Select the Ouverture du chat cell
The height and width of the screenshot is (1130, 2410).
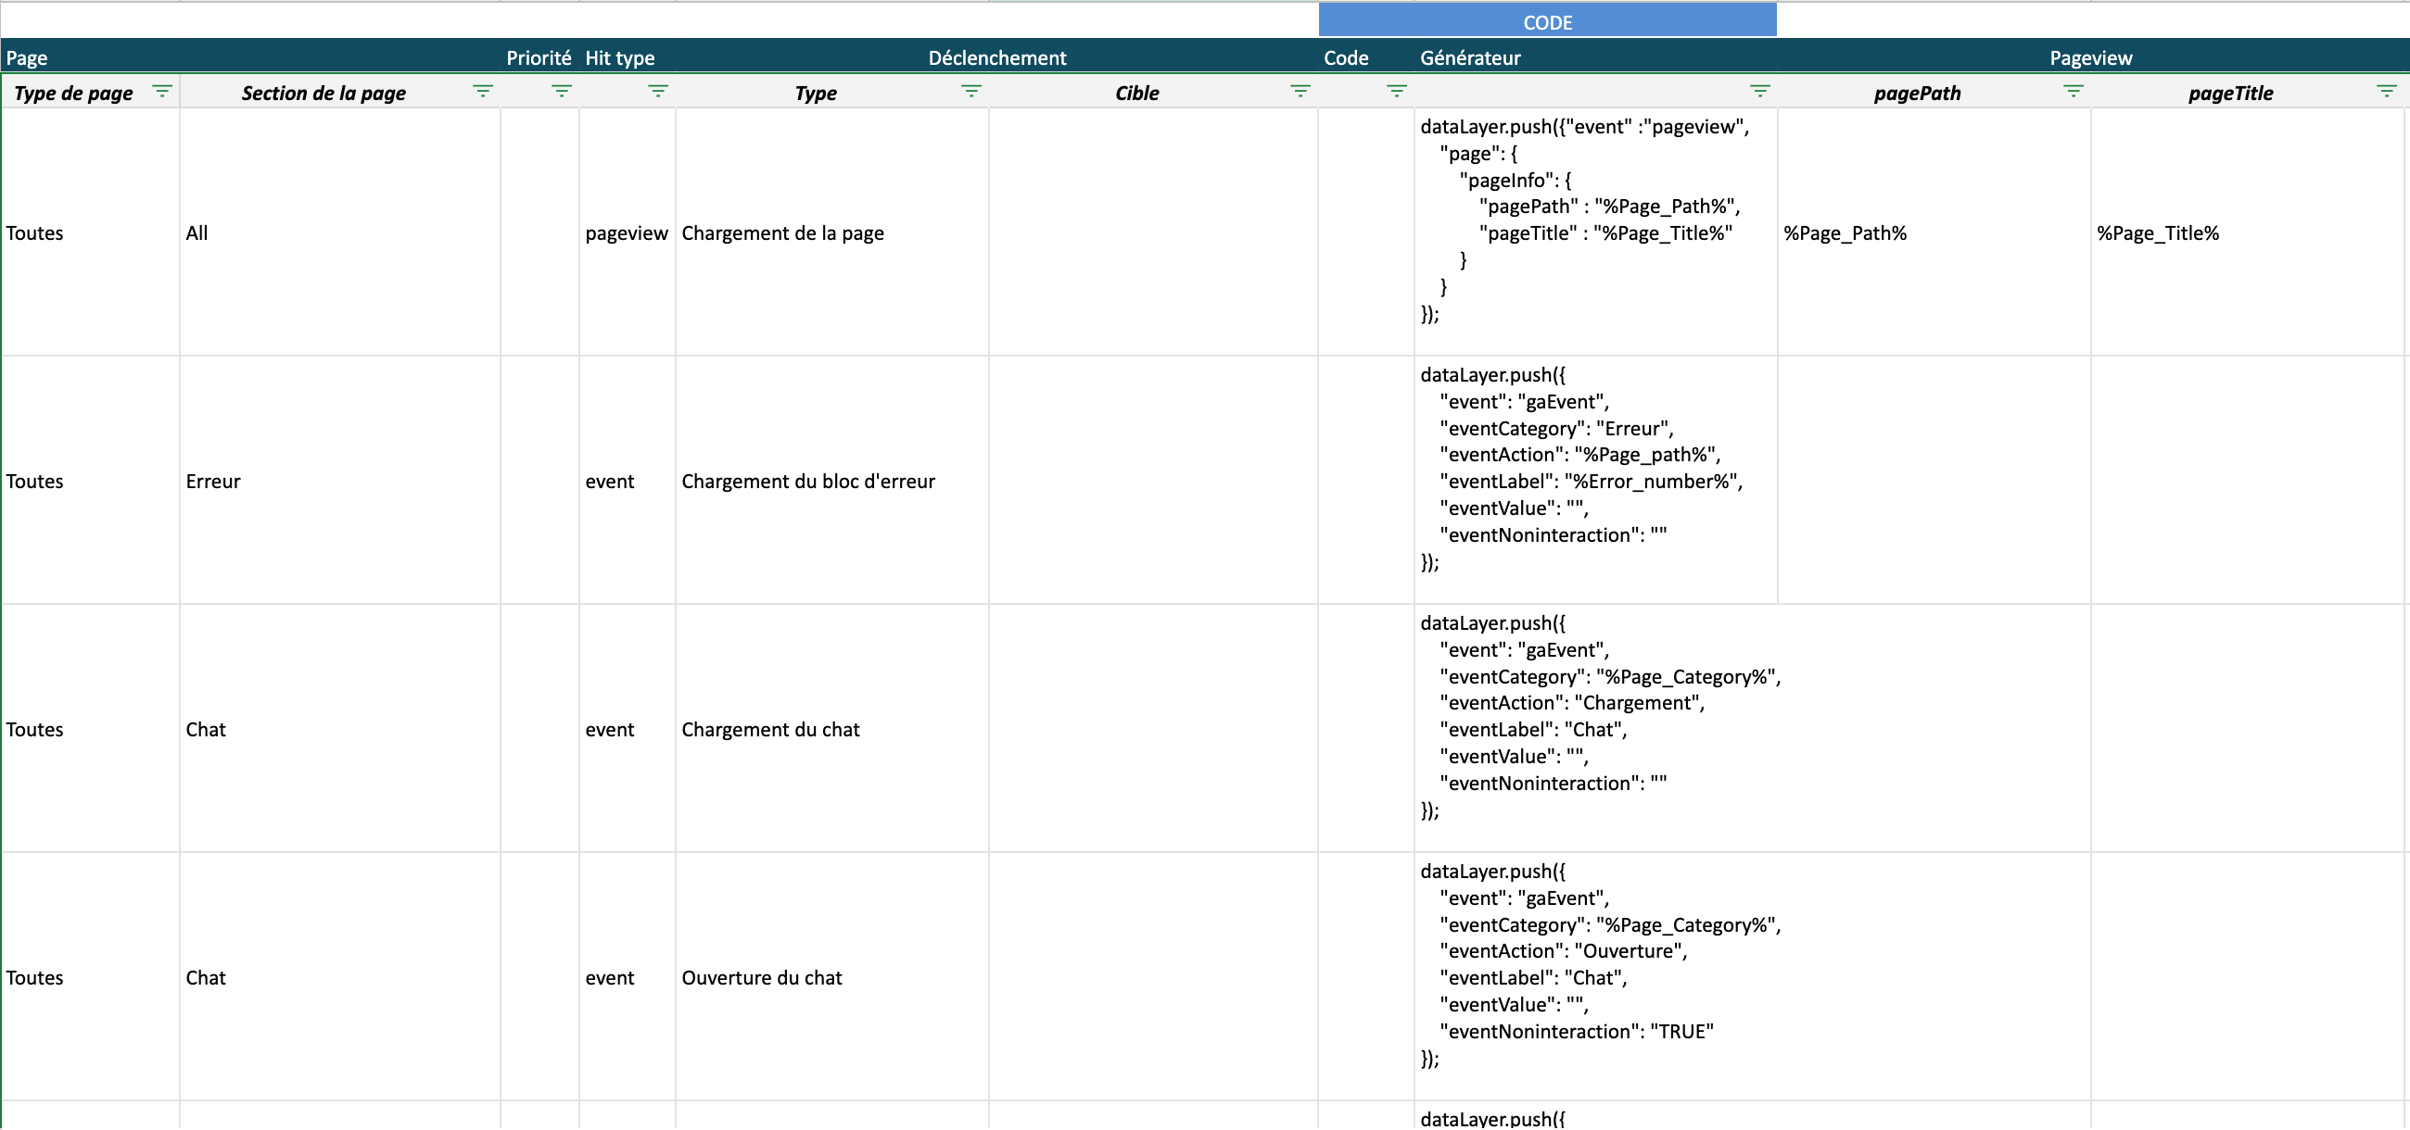[831, 979]
